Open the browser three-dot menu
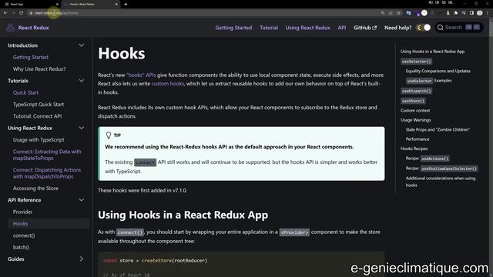The image size is (493, 277). (x=488, y=13)
